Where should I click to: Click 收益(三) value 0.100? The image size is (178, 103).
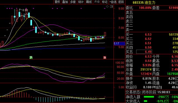(x=147, y=87)
